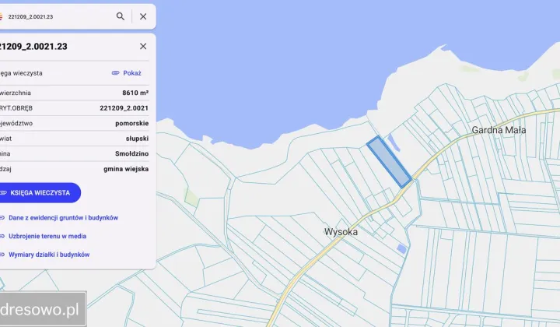
Task: Open the Pokaż land register link
Action: 132,73
